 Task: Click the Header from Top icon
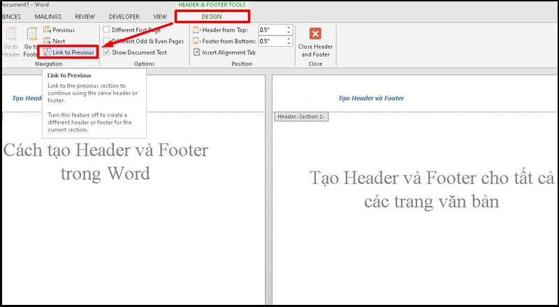pos(197,30)
